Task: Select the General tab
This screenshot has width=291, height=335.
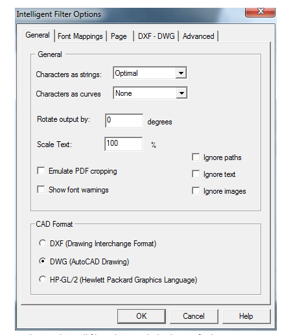Action: (38, 35)
